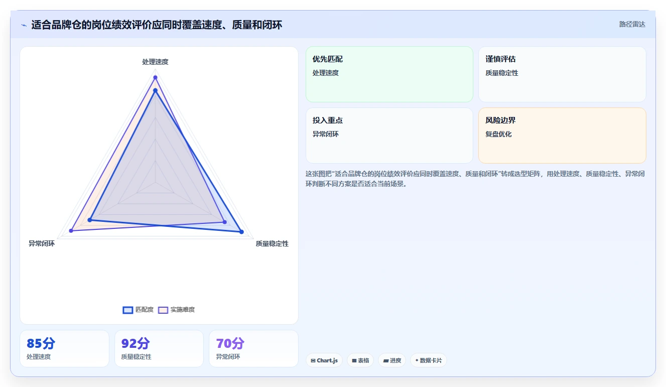Toggle 实施难度 dataset in chart legend
Screen dimensions: 666x387
[176, 310]
